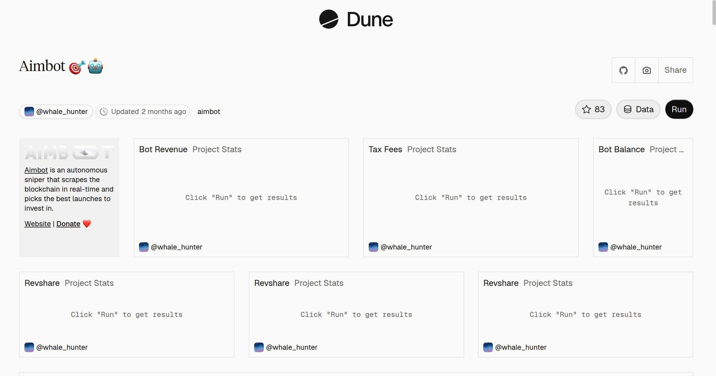The height and width of the screenshot is (376, 716).
Task: Click @whale_hunter in Bot Balance card
Action: click(636, 247)
